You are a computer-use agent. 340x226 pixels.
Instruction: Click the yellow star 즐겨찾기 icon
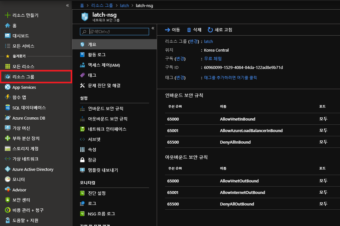[x=8, y=56]
